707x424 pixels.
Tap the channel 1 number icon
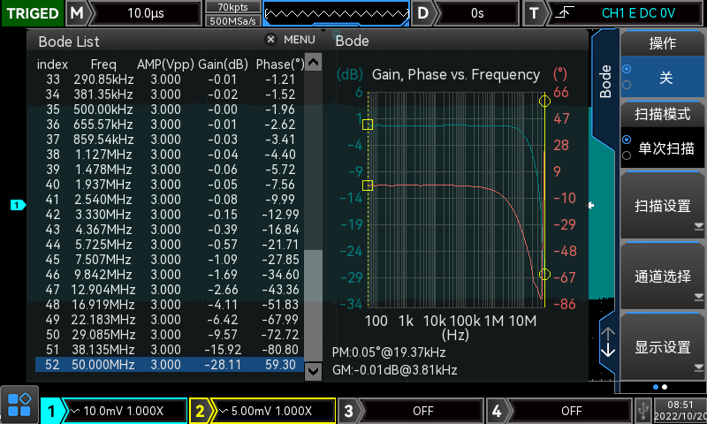pyautogui.click(x=53, y=411)
